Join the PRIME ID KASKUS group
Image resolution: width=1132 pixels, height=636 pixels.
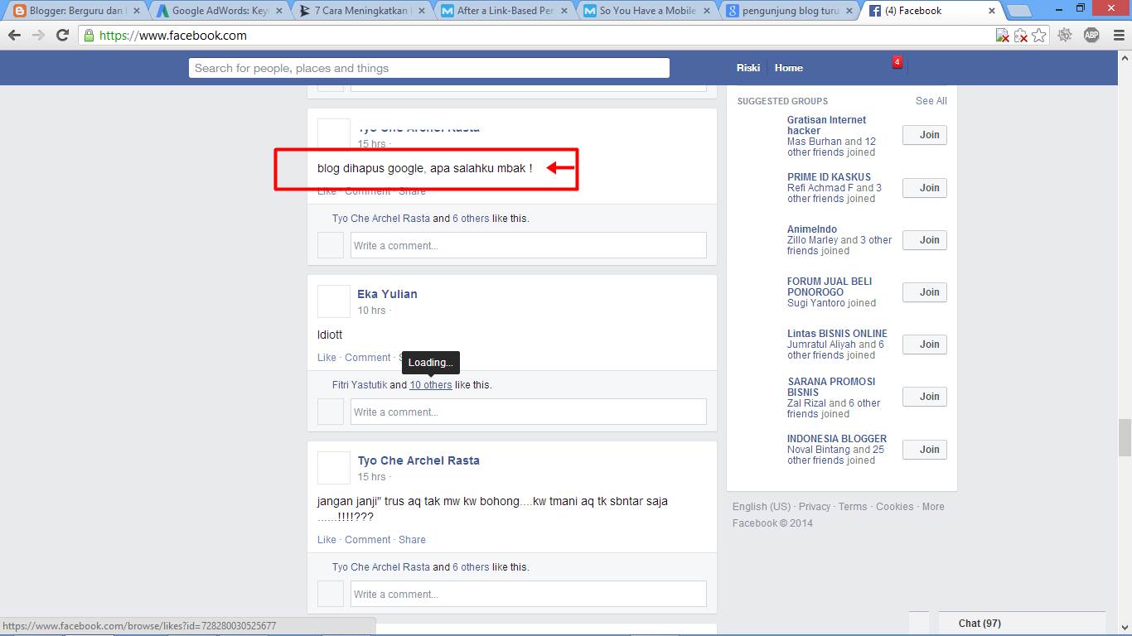[925, 188]
